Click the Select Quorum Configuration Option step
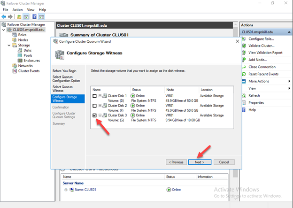Viewport: 293px width, 208px height. tap(66, 79)
